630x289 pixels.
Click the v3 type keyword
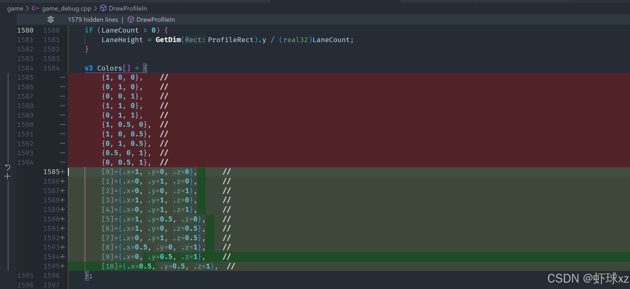pyautogui.click(x=89, y=68)
